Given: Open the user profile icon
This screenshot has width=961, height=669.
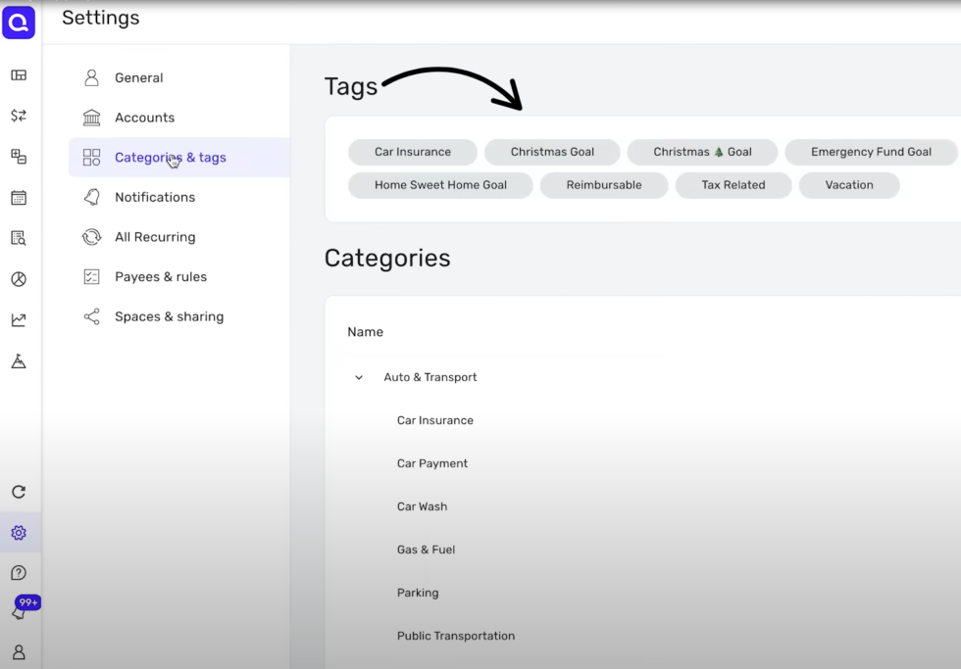Looking at the screenshot, I should pos(19,652).
